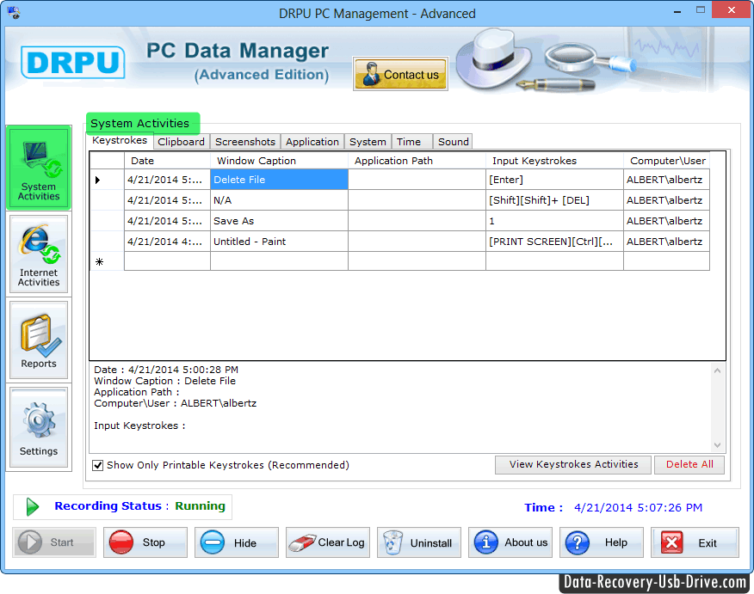Click the Clear Log eraser icon

point(301,542)
